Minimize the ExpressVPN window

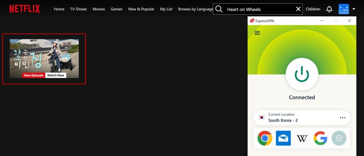click(x=322, y=21)
